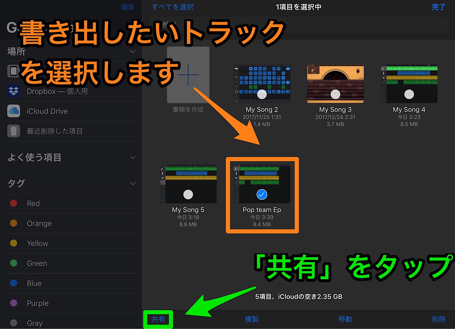This screenshot has height=329, width=455.
Task: Tap 完了 to finish selecting
Action: pyautogui.click(x=438, y=7)
